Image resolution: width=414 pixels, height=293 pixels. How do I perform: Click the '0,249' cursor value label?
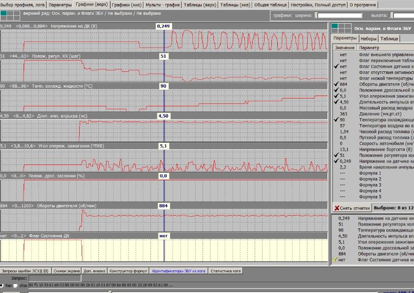(x=163, y=26)
